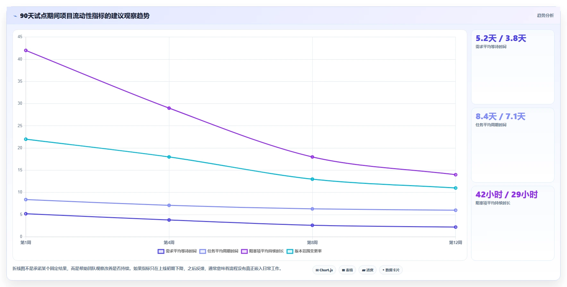Viewport: 567px width, 287px height.
Task: Toggle 版本范围变更率 legend series
Action: tap(304, 251)
